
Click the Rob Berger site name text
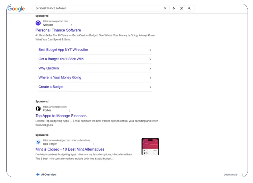50,144
